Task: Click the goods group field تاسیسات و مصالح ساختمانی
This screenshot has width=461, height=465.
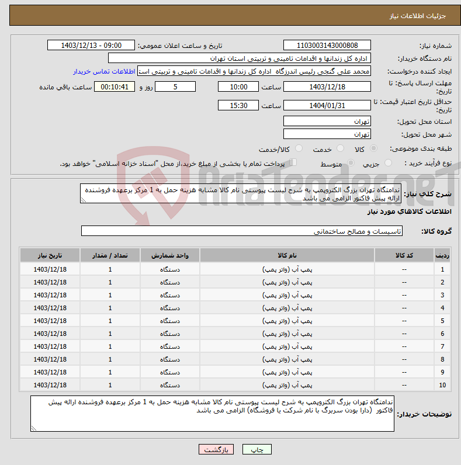Action: [x=242, y=231]
